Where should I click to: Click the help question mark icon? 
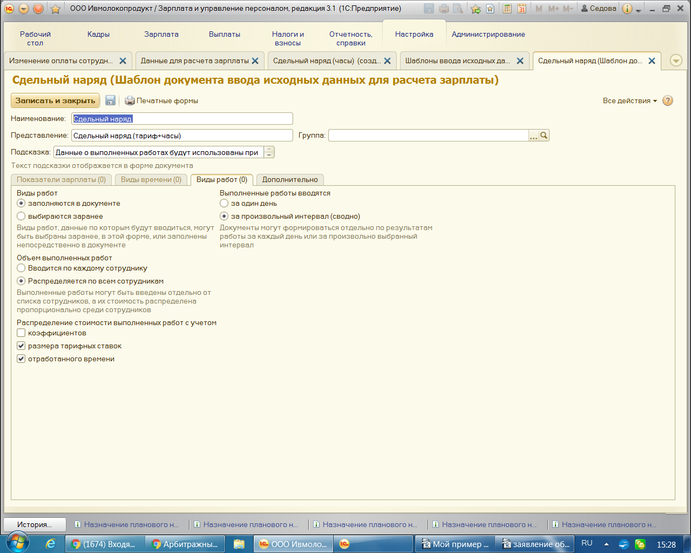(668, 100)
